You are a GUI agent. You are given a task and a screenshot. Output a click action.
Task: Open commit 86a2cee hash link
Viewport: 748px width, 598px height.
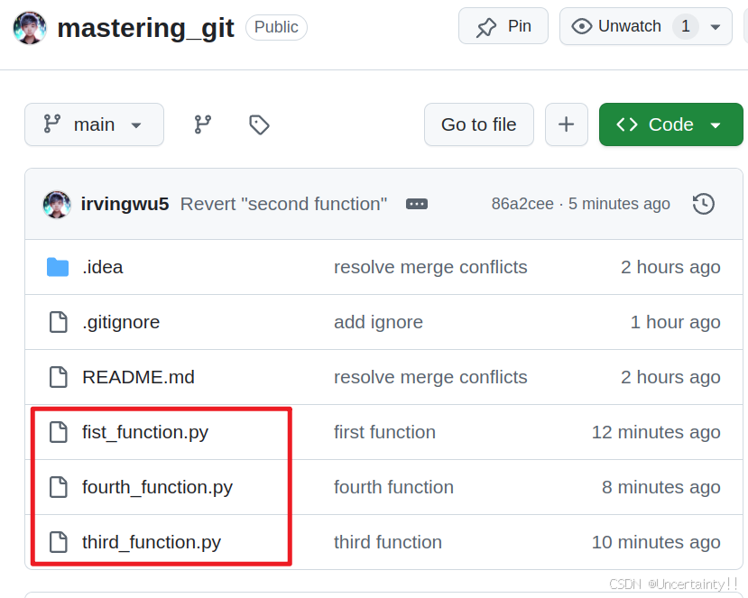(x=522, y=204)
